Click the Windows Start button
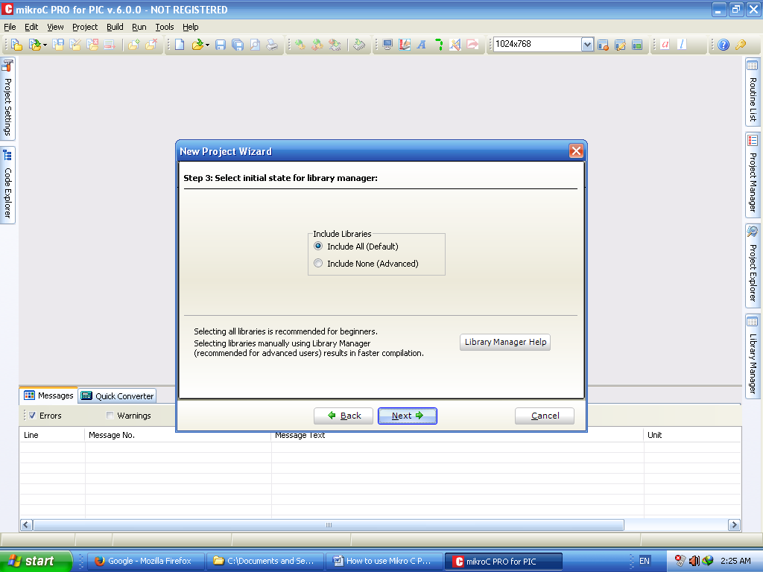The height and width of the screenshot is (572, 763). click(36, 561)
